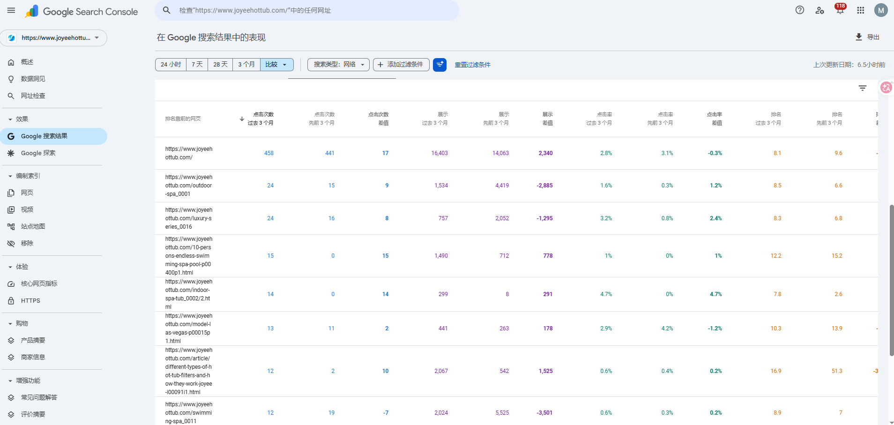
Task: Open the joyeehottub.com homepage row
Action: [x=516, y=153]
